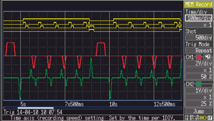Screen dimensions: 214x121
Task: Adjust the CH2 25 % position field
Action: pos(199,104)
